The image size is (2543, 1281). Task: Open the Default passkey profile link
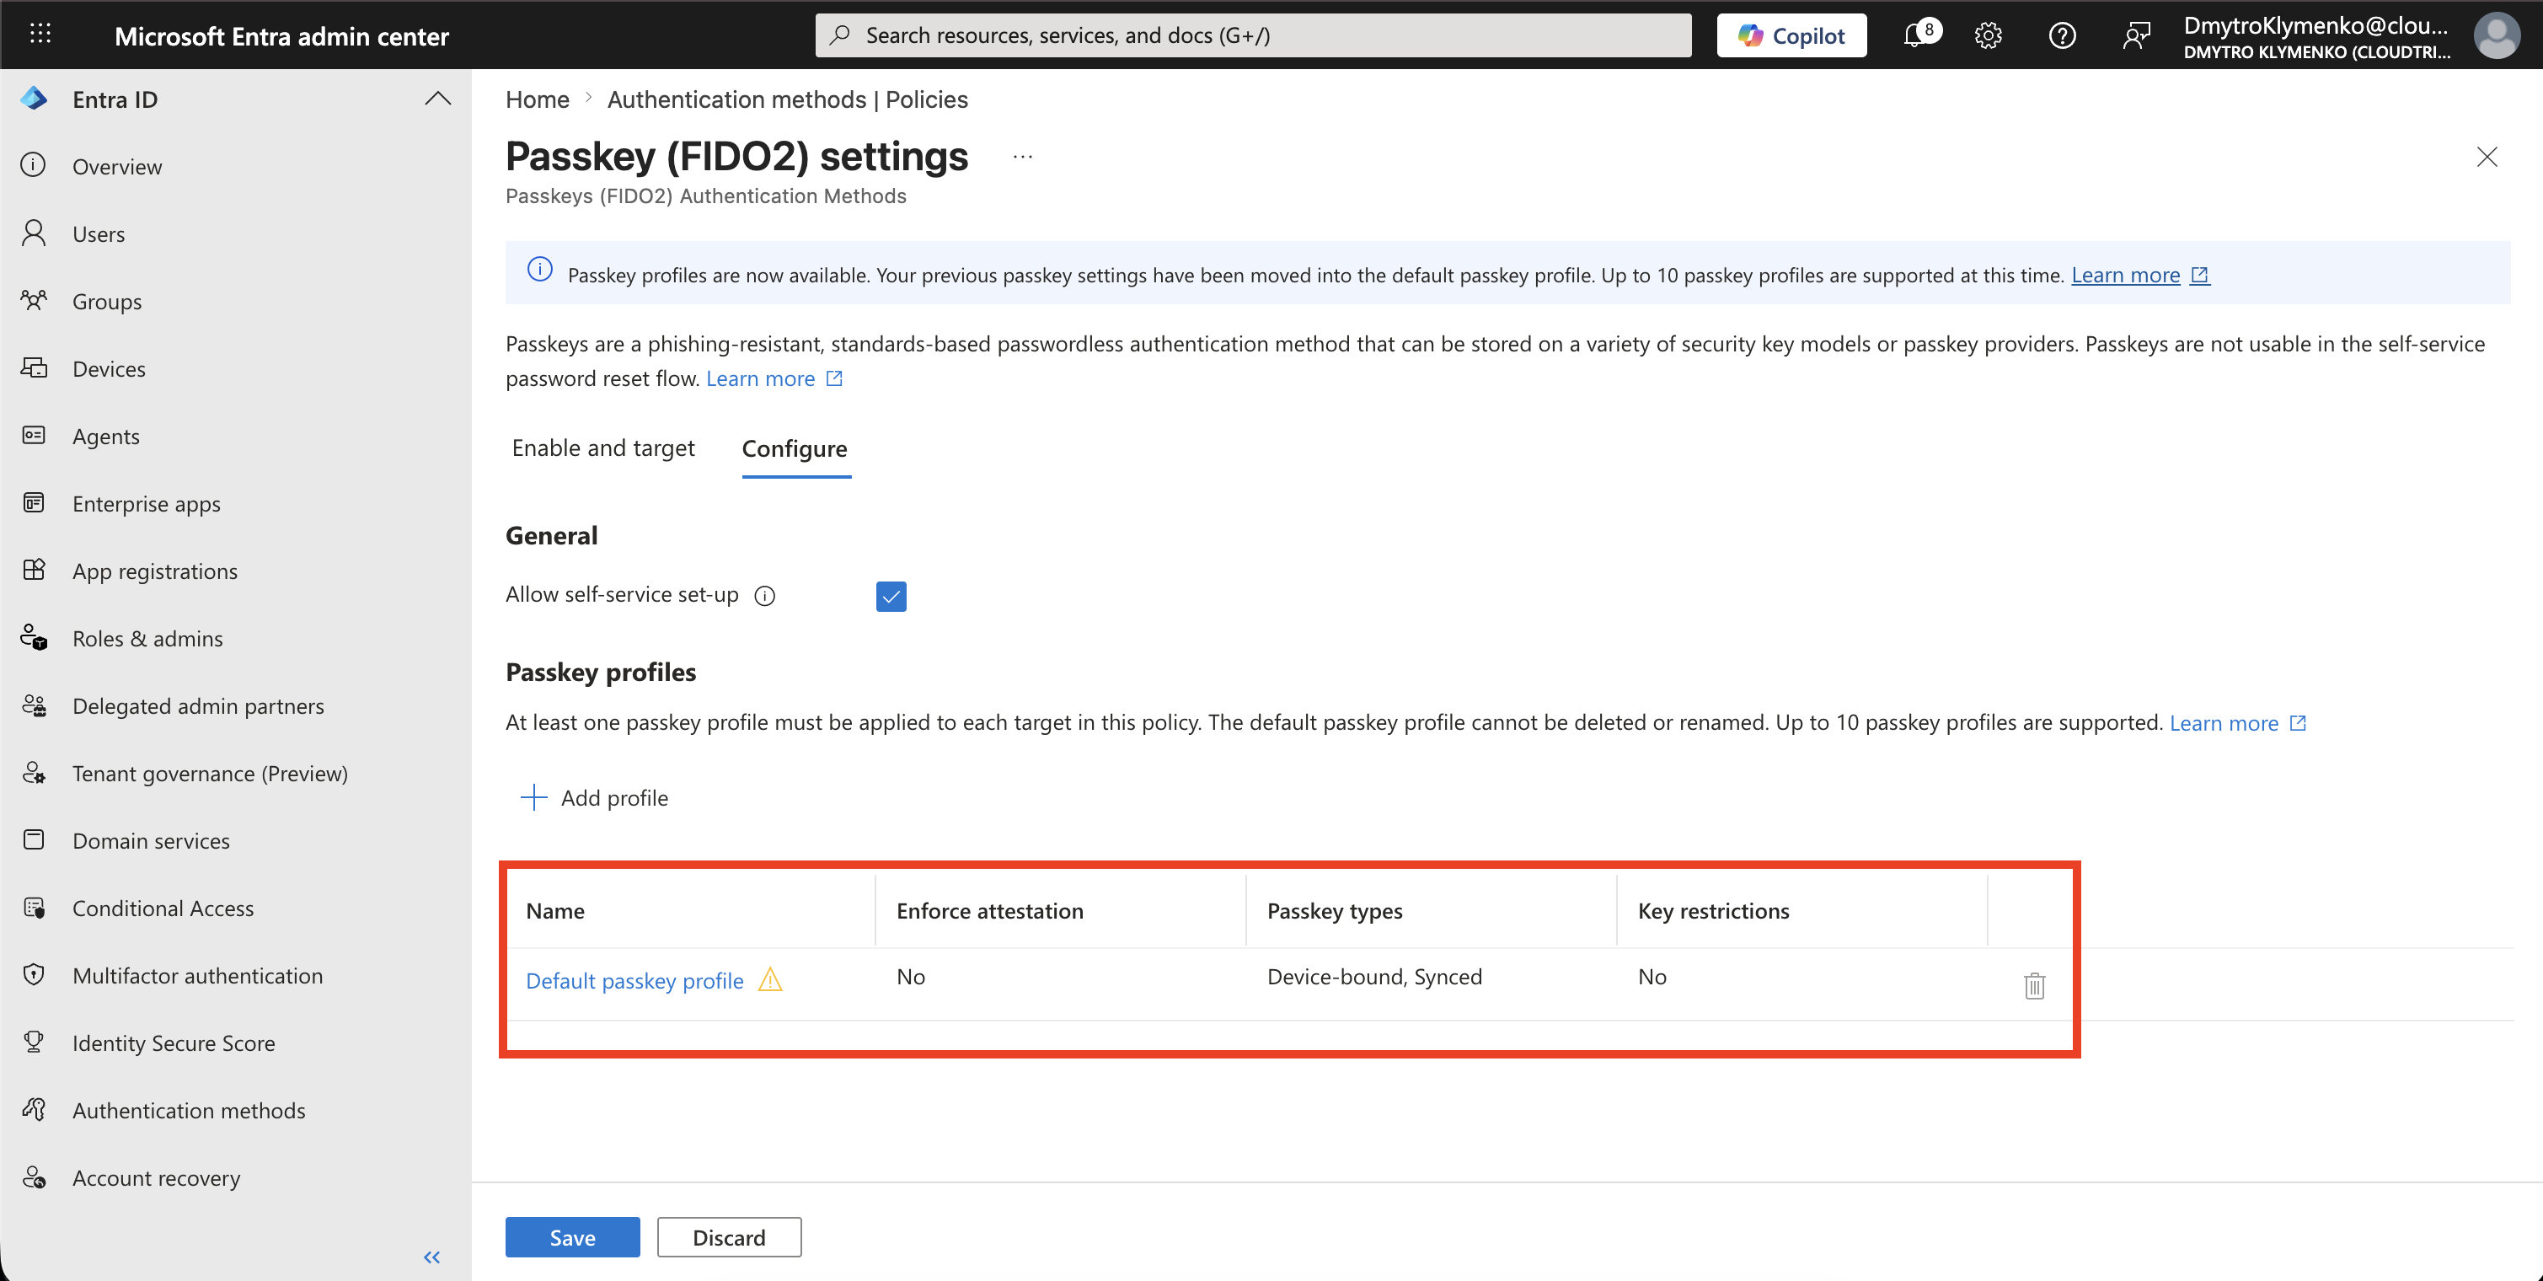click(634, 981)
